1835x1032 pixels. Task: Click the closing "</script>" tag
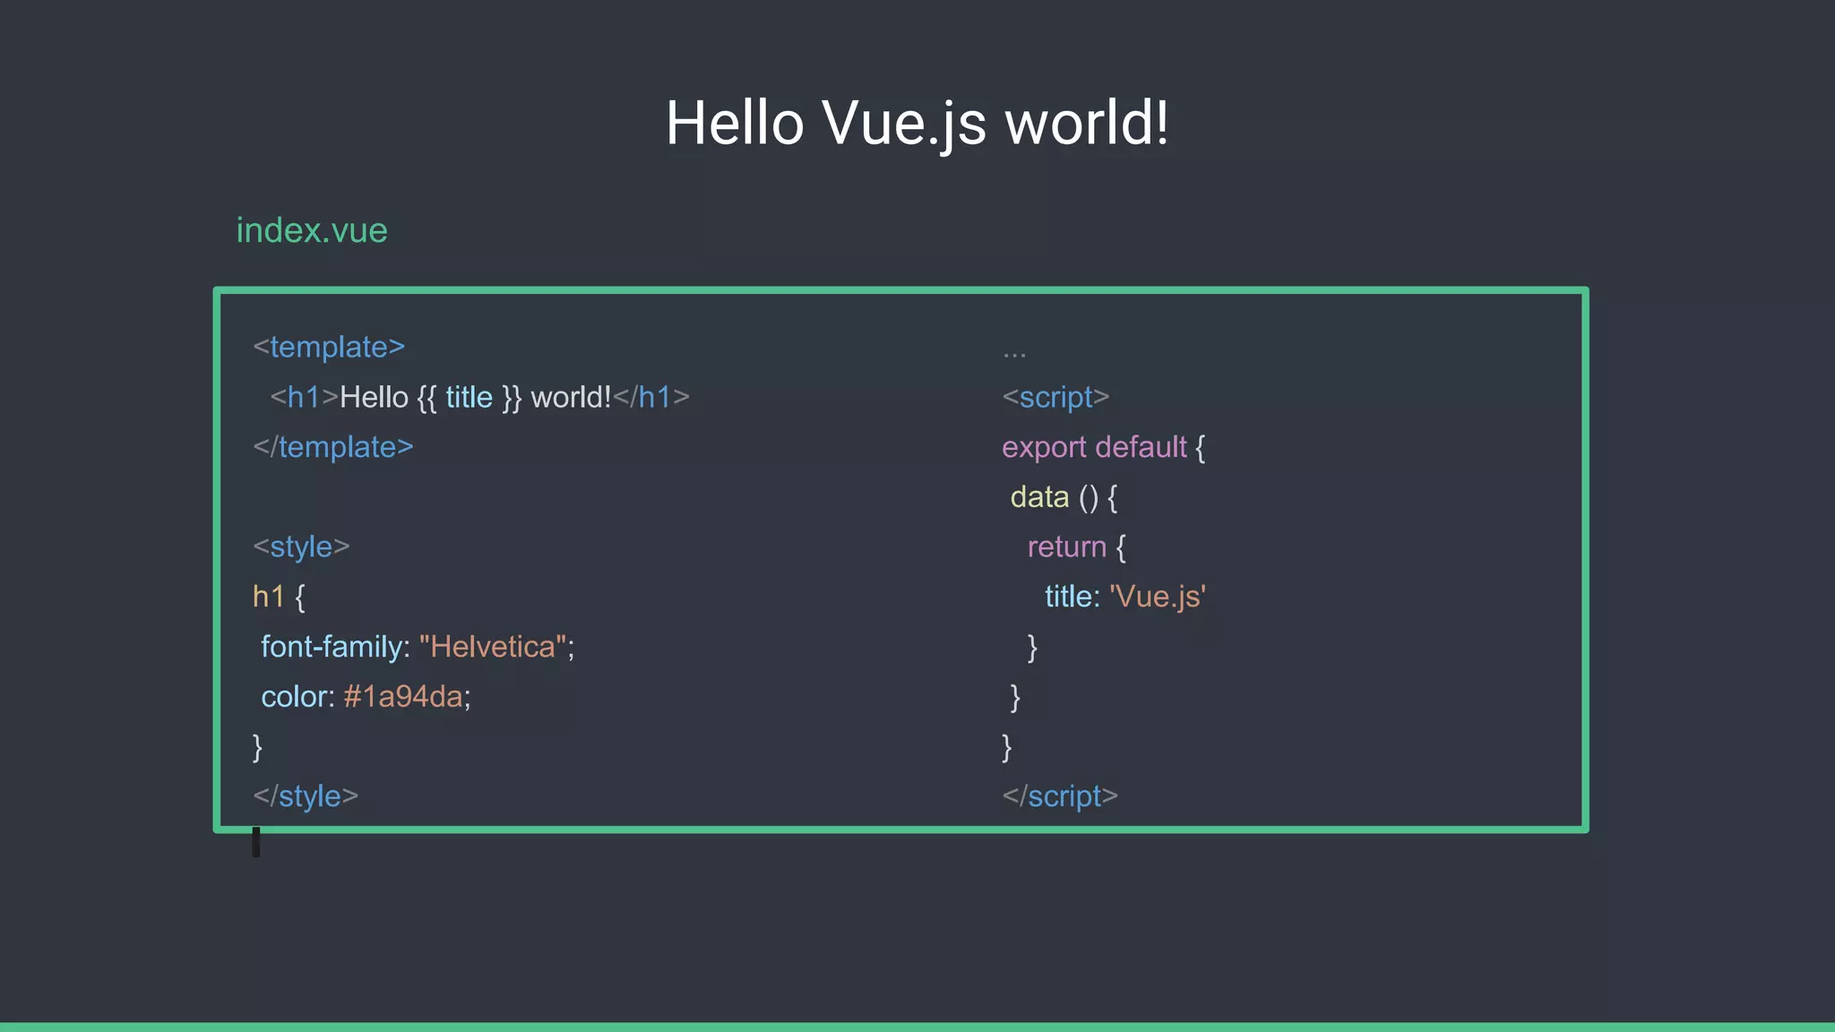coord(1060,795)
